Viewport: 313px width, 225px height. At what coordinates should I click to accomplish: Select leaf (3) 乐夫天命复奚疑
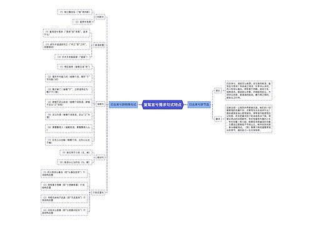coord(73,57)
